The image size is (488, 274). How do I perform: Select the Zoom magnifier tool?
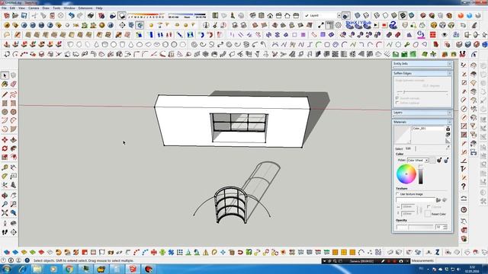5,204
